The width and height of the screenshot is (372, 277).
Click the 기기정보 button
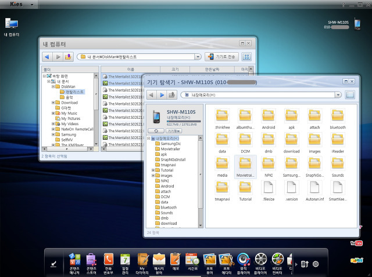tap(174, 131)
